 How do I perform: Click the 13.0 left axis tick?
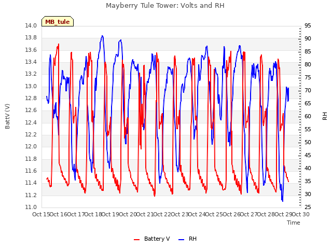click(31, 86)
